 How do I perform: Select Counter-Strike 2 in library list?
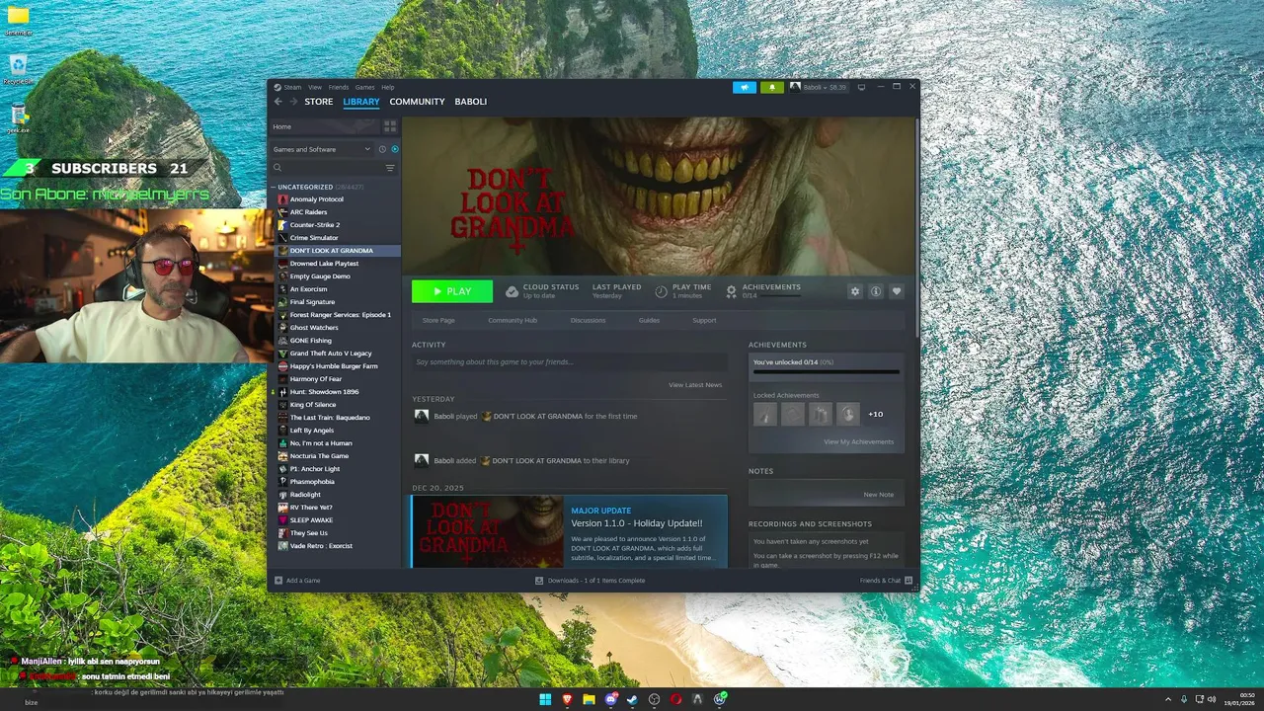(336, 225)
